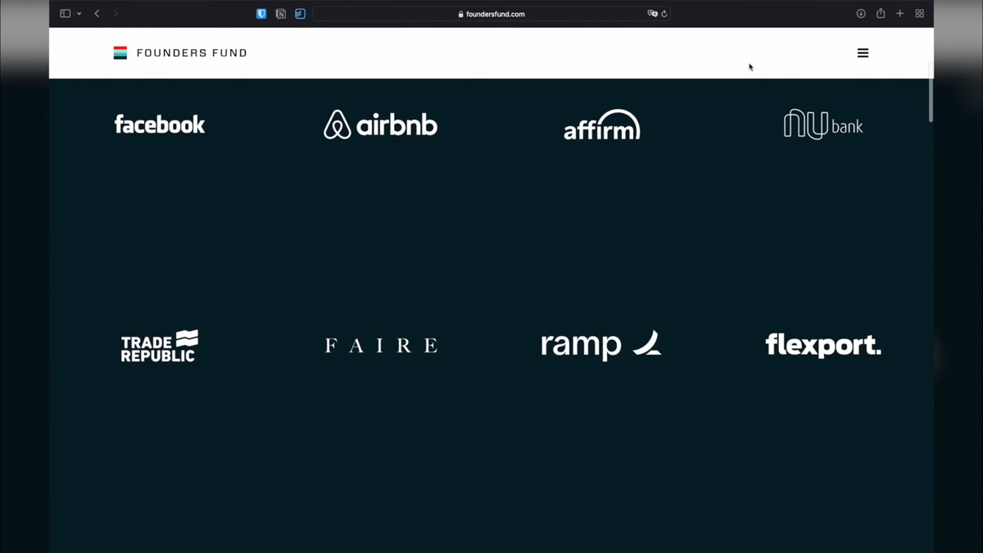Open the Affirm portfolio logo
This screenshot has height=553, width=983.
(602, 125)
